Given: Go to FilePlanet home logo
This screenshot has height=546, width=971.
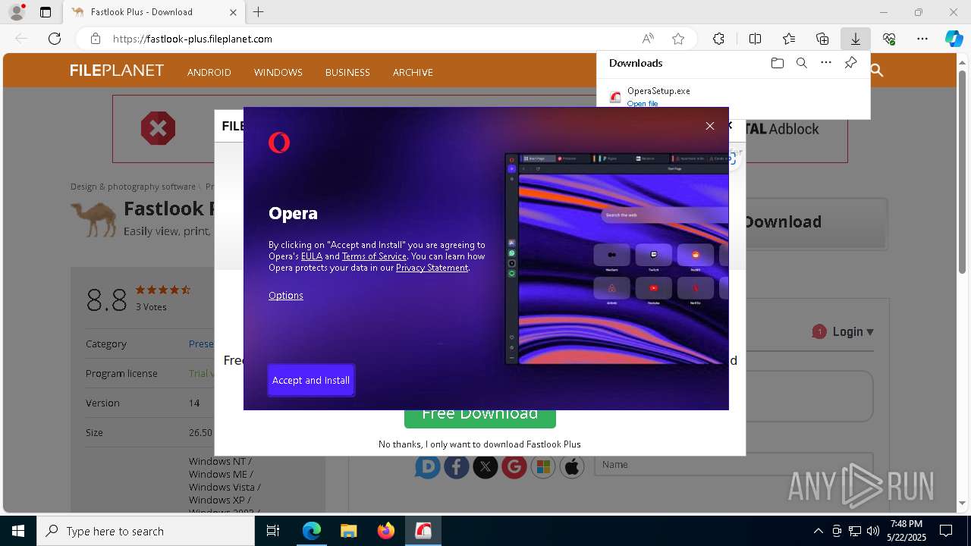Looking at the screenshot, I should tap(117, 71).
